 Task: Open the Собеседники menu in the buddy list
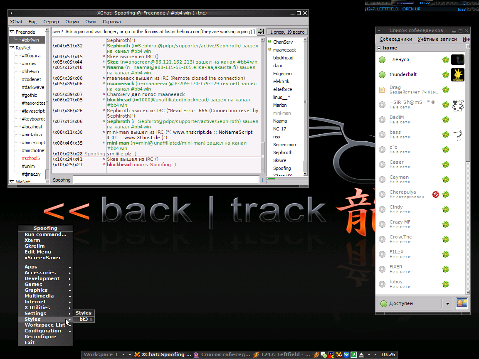coord(395,39)
